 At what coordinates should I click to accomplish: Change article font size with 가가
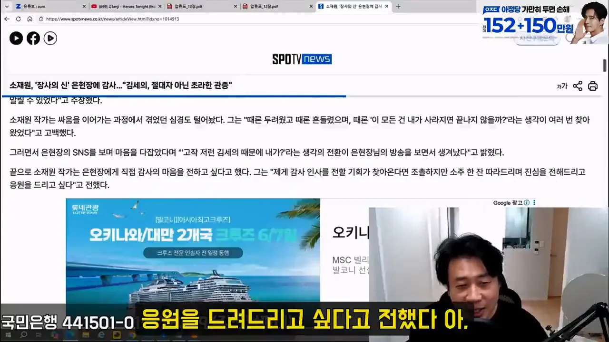pyautogui.click(x=562, y=86)
